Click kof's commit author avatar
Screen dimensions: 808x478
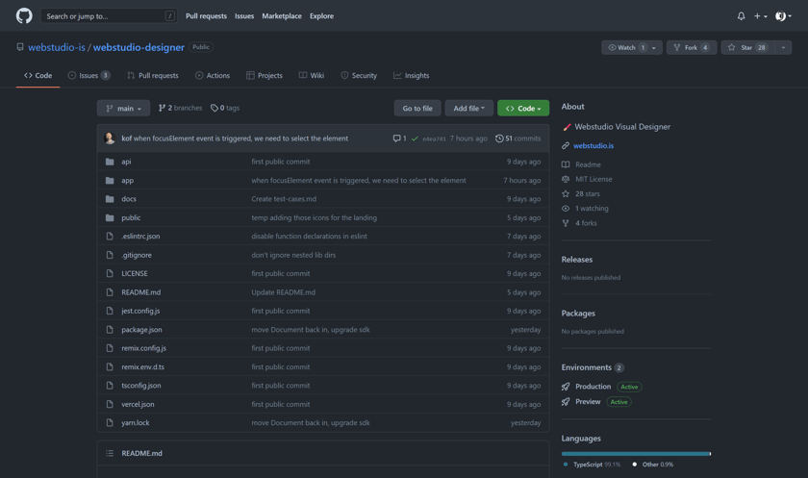click(110, 138)
